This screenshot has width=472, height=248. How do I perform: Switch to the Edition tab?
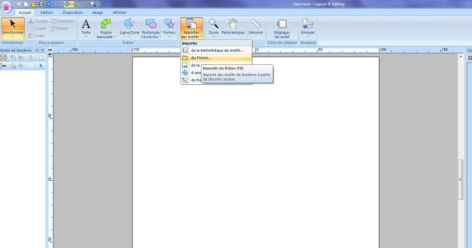(47, 12)
